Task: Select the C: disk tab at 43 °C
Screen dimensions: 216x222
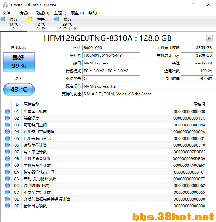Action: click(x=14, y=24)
